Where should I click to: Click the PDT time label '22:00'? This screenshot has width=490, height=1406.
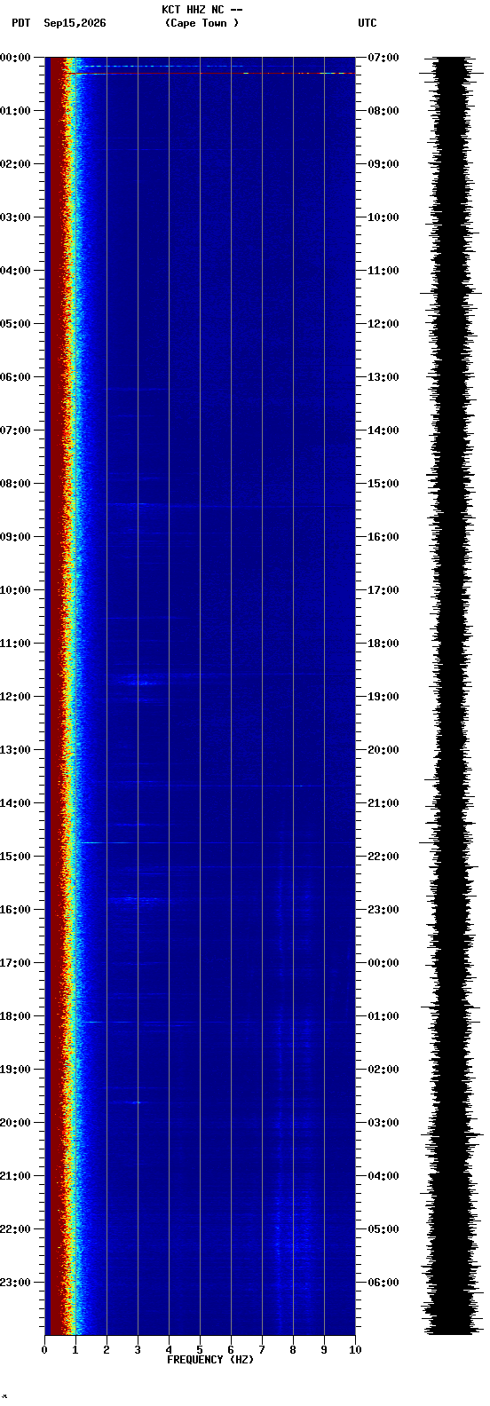click(x=14, y=1229)
